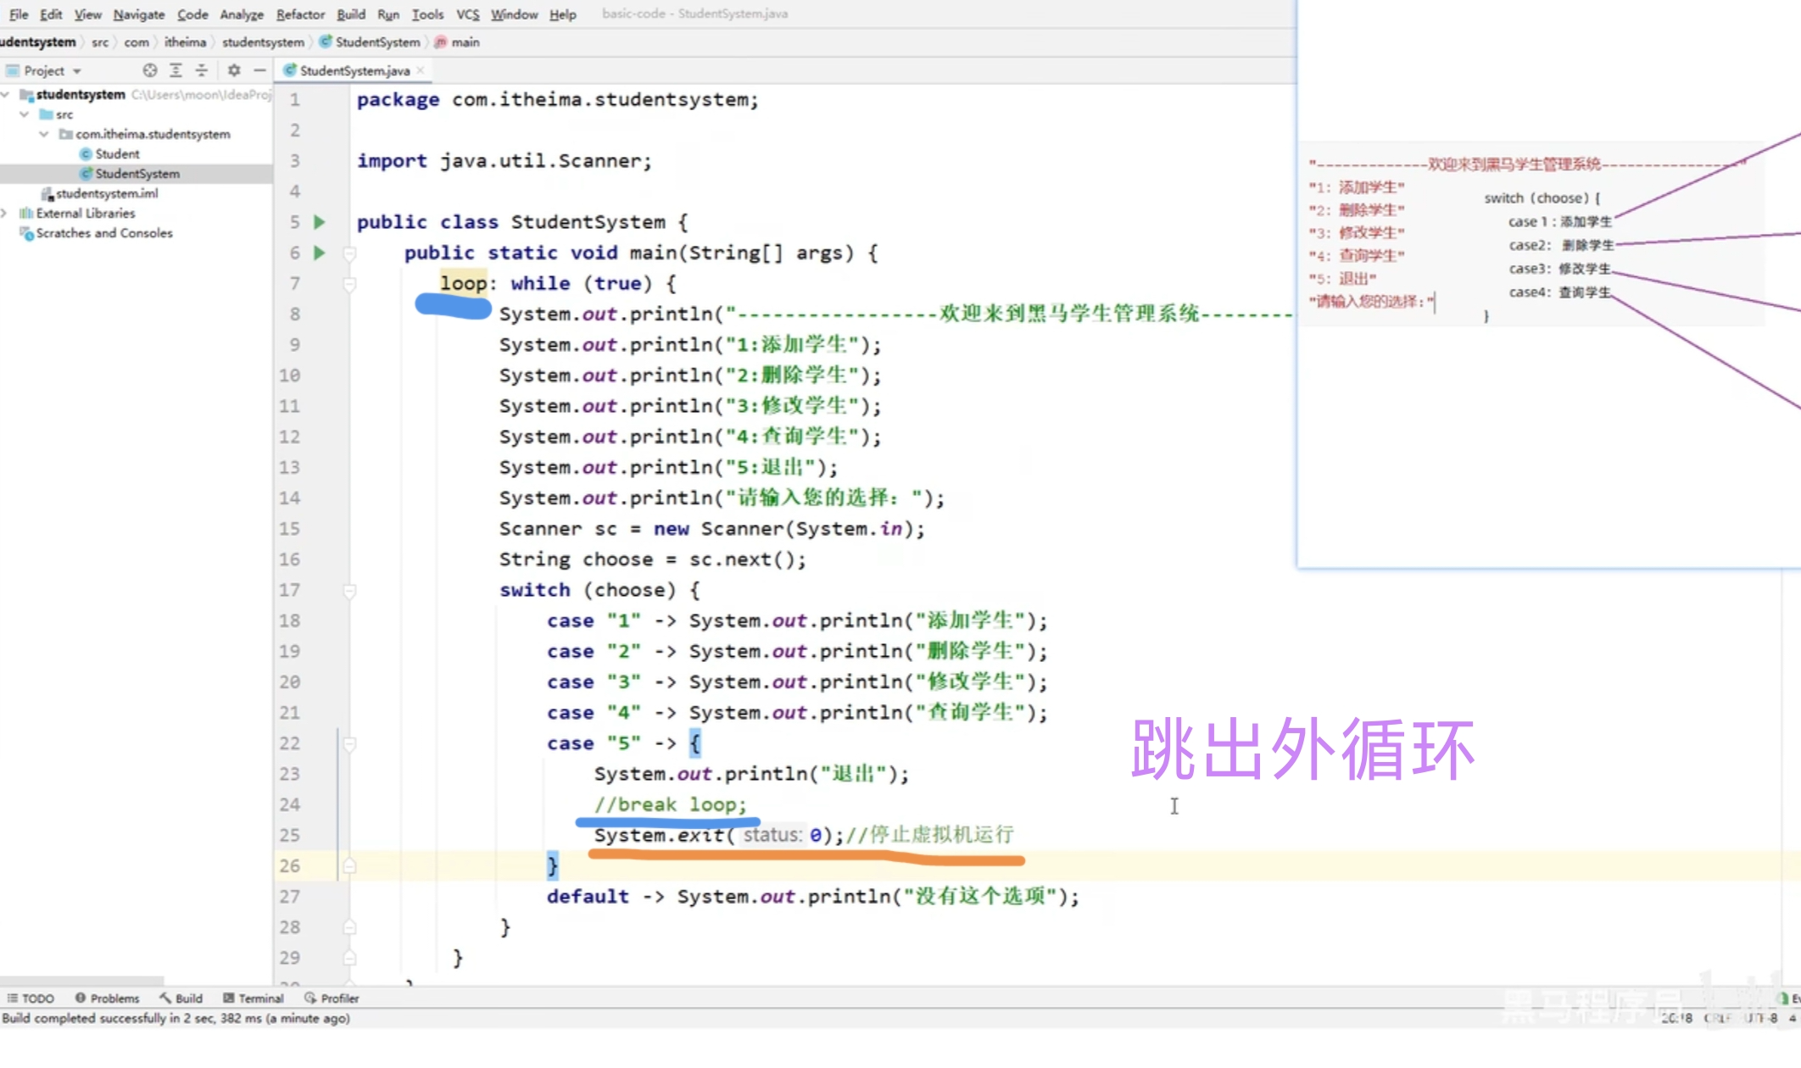
Task: Open the Problems tool window
Action: [x=107, y=998]
